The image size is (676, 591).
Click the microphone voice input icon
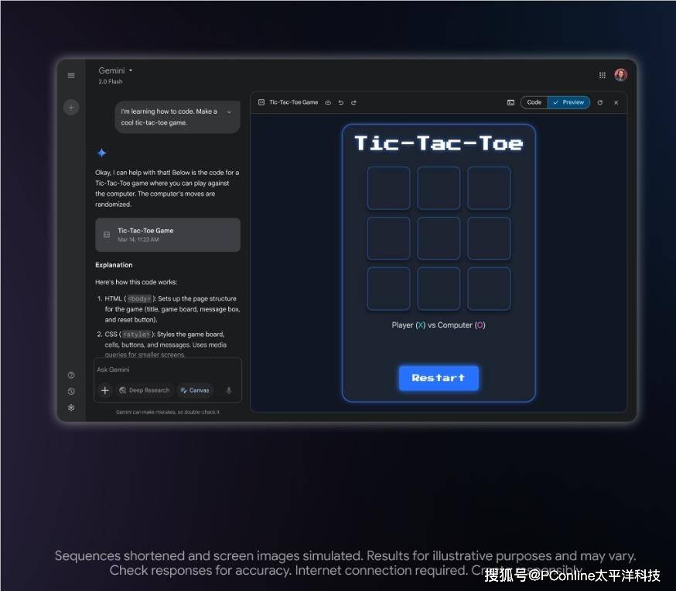229,390
